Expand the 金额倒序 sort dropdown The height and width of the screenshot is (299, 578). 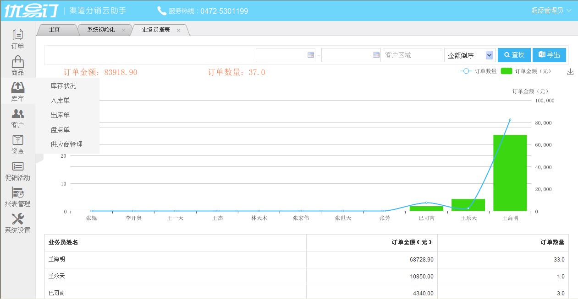click(489, 55)
